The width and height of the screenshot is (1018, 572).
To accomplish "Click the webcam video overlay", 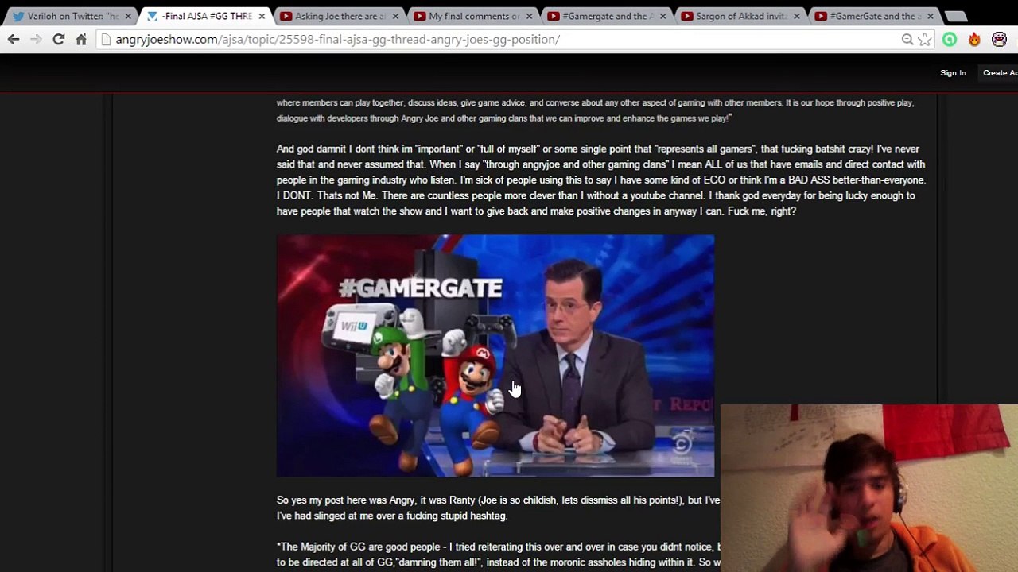I will [x=869, y=488].
